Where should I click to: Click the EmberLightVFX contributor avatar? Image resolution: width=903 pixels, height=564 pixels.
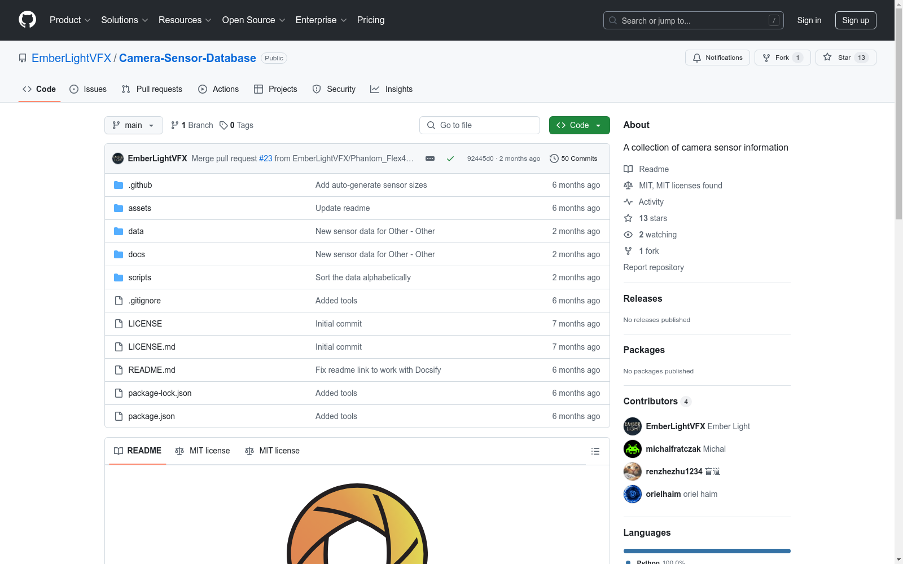click(x=633, y=426)
